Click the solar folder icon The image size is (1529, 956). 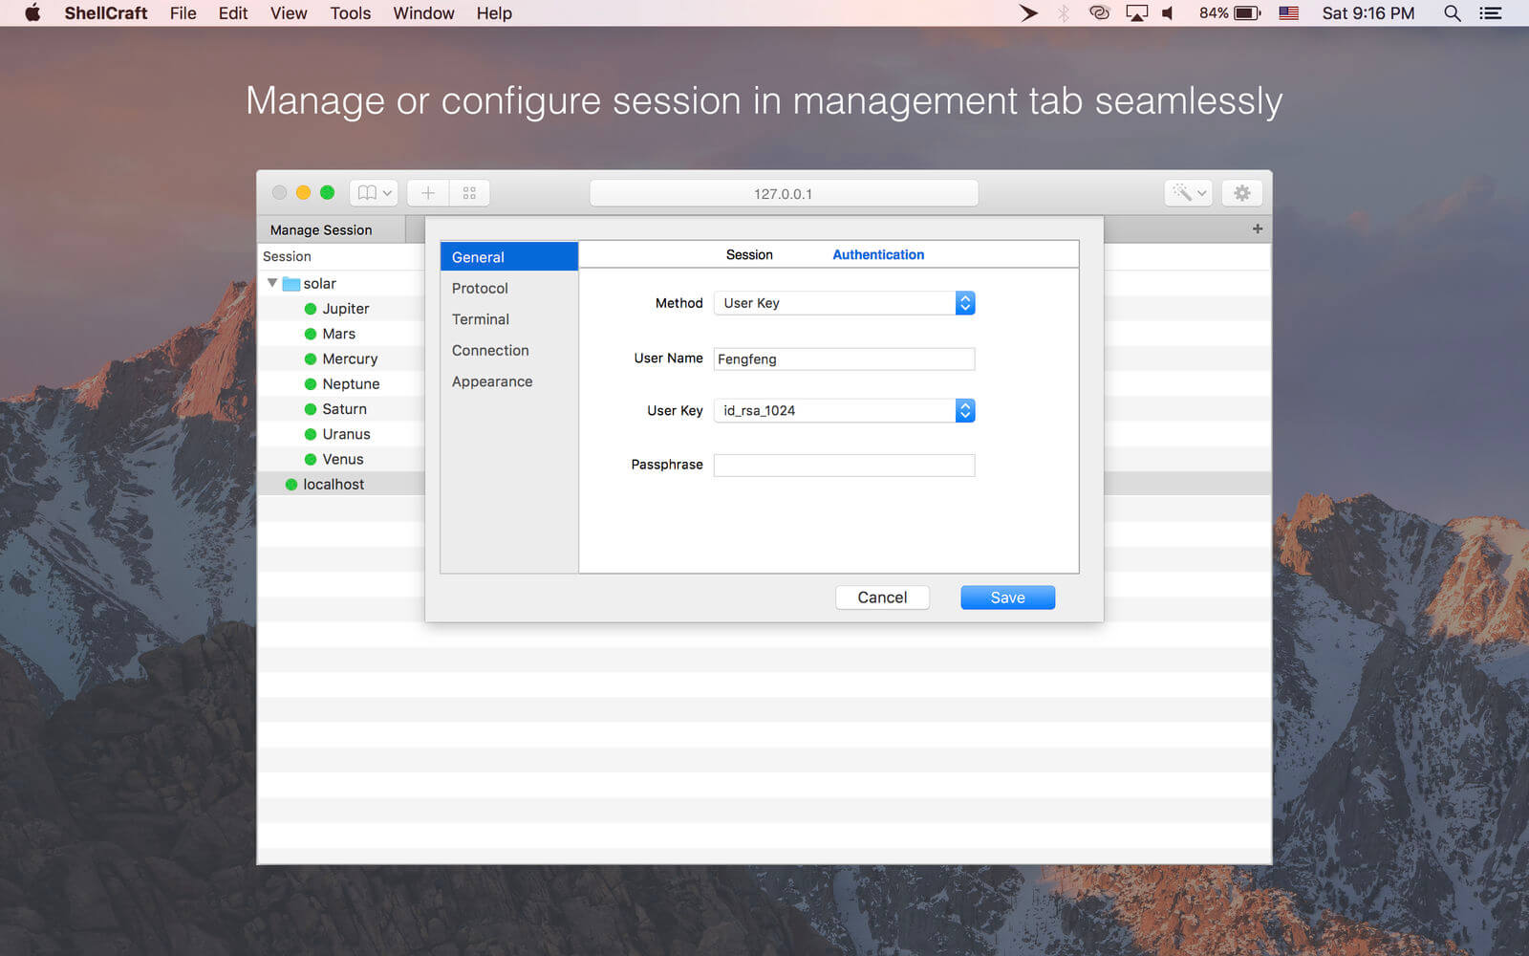coord(291,284)
